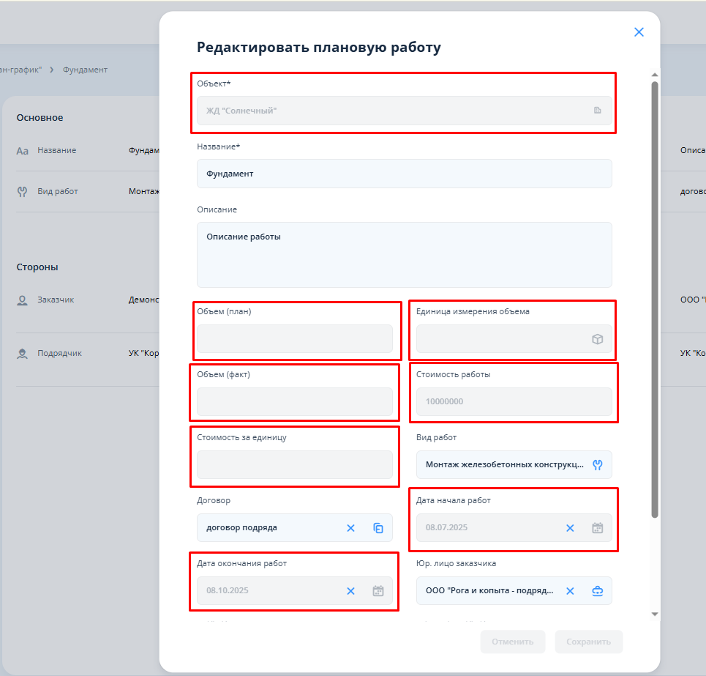The height and width of the screenshot is (676, 706).
Task: Clear the Договор field value
Action: point(350,528)
